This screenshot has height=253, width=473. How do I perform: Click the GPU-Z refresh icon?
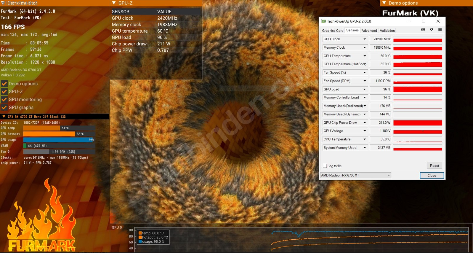[x=432, y=29]
